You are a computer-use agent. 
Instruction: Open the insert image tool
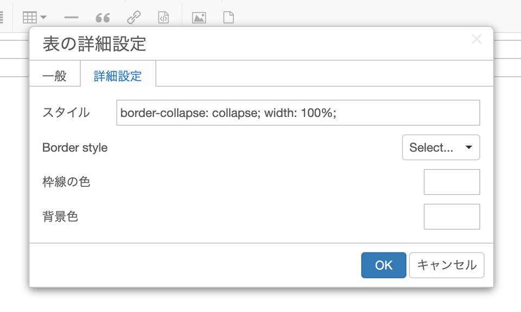[199, 17]
